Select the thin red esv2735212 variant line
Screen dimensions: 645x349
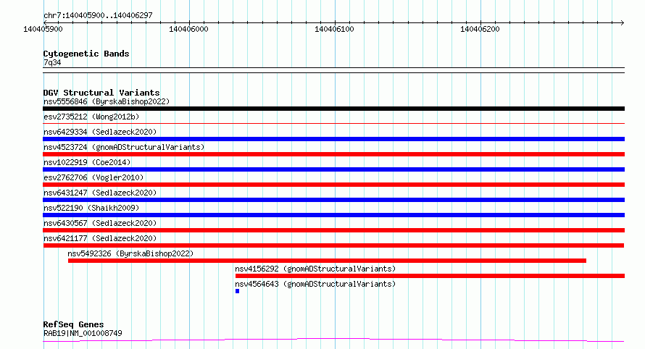pyautogui.click(x=333, y=123)
